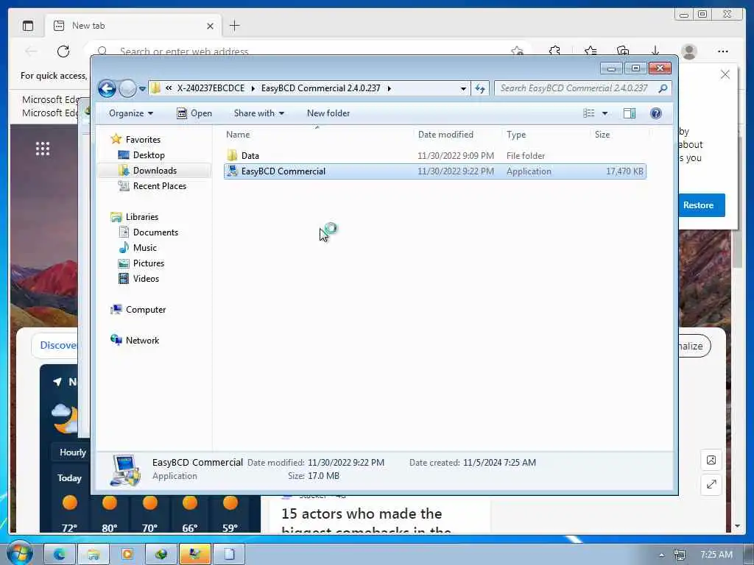754x565 pixels.
Task: Select Network in the navigation pane
Action: (142, 340)
